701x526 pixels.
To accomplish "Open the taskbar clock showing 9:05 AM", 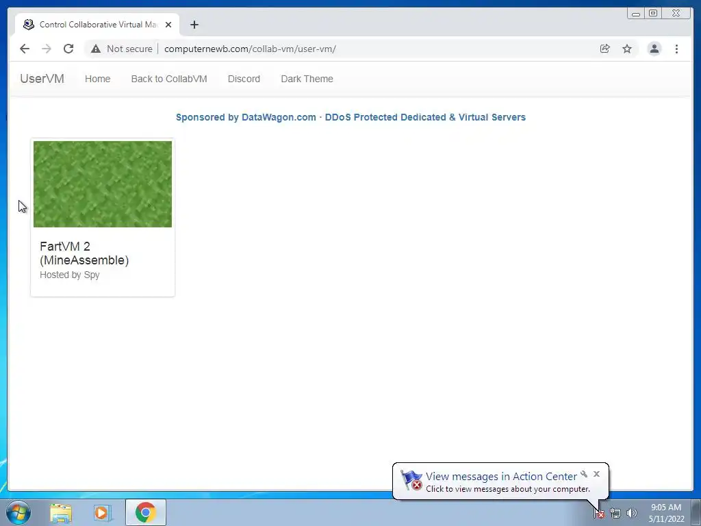I will (x=666, y=513).
